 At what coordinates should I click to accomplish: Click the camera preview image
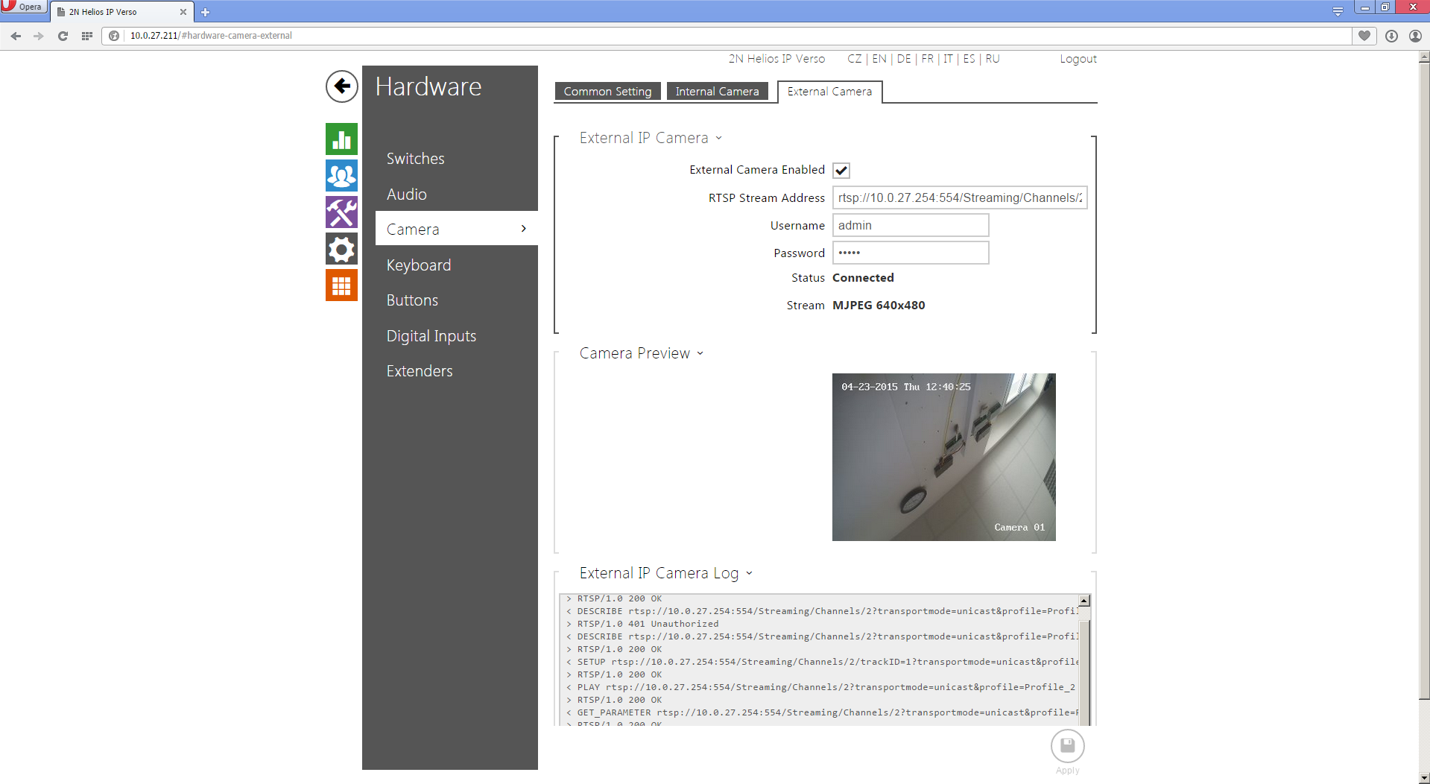coord(943,457)
